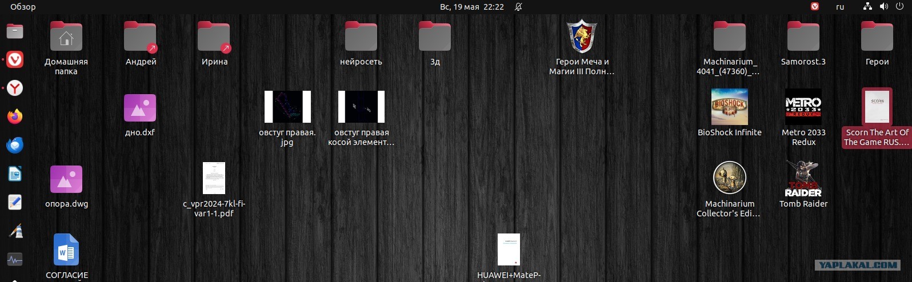This screenshot has width=912, height=282.
Task: Select the Герои folder
Action: tap(877, 43)
